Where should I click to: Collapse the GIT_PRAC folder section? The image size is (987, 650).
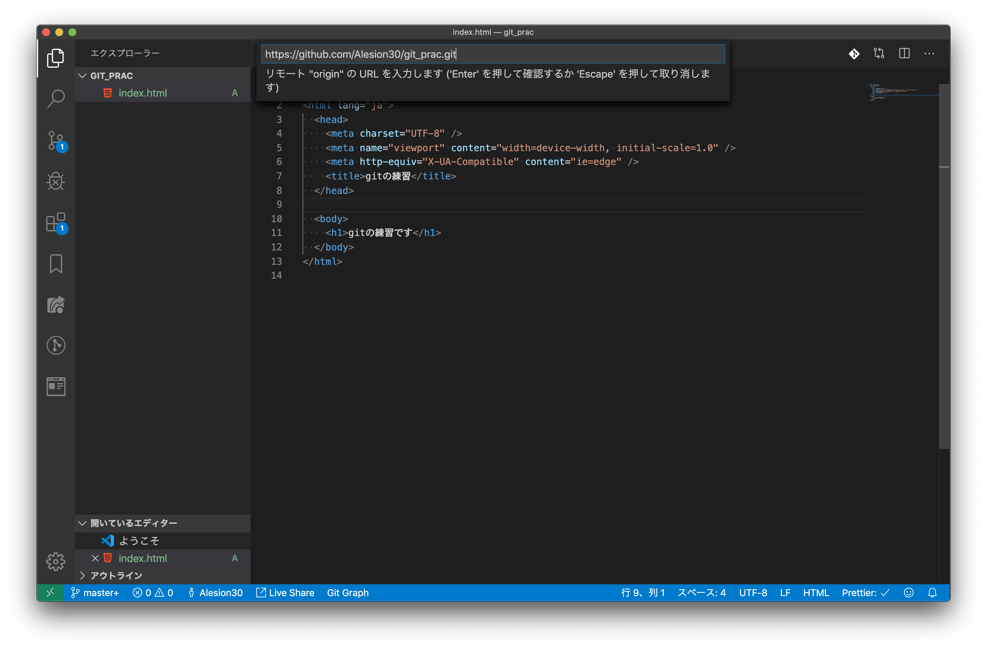pyautogui.click(x=163, y=76)
